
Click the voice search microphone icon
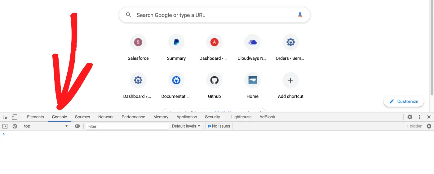(300, 15)
